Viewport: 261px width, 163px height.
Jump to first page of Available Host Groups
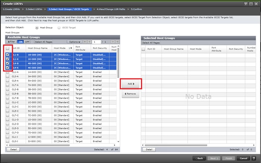tap(85, 42)
